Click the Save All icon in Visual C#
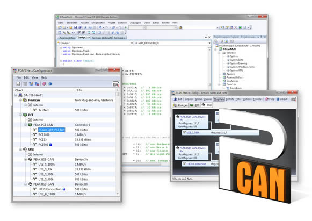Screen dimensions: 312x221 pyautogui.click(x=80, y=28)
